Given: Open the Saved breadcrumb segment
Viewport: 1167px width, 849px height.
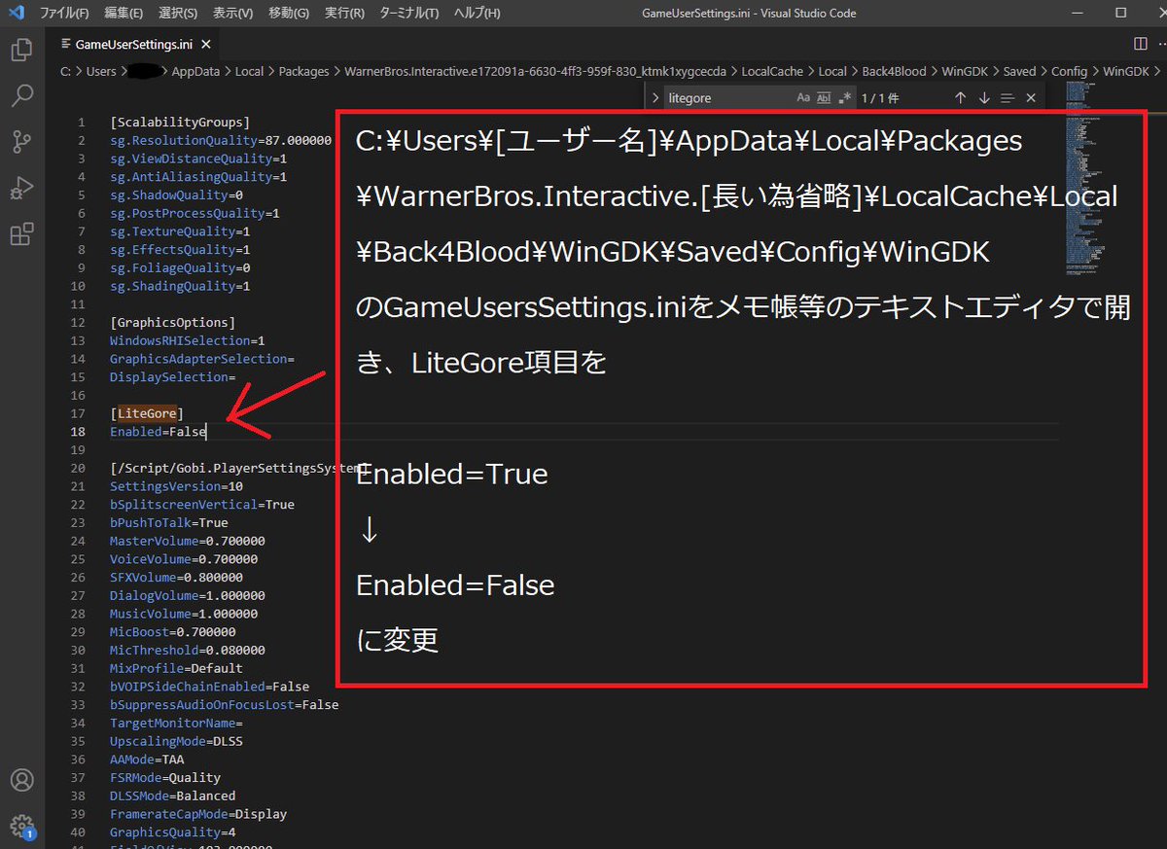Looking at the screenshot, I should pos(1019,71).
